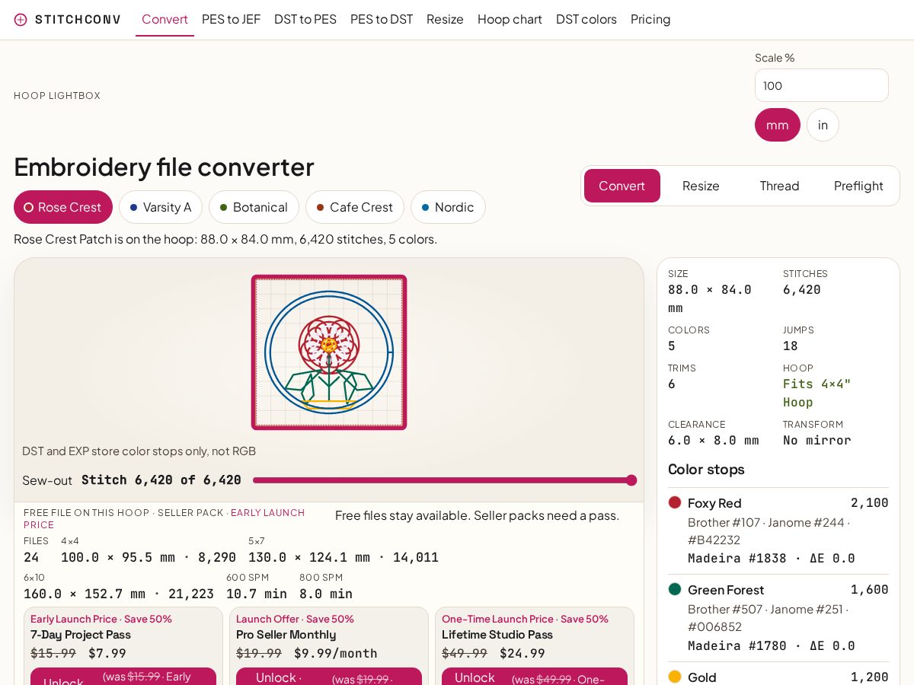The image size is (914, 685).
Task: Click the Foxy Red color swatch
Action: [x=675, y=502]
